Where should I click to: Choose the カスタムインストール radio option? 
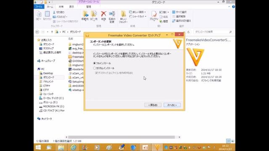point(94,68)
